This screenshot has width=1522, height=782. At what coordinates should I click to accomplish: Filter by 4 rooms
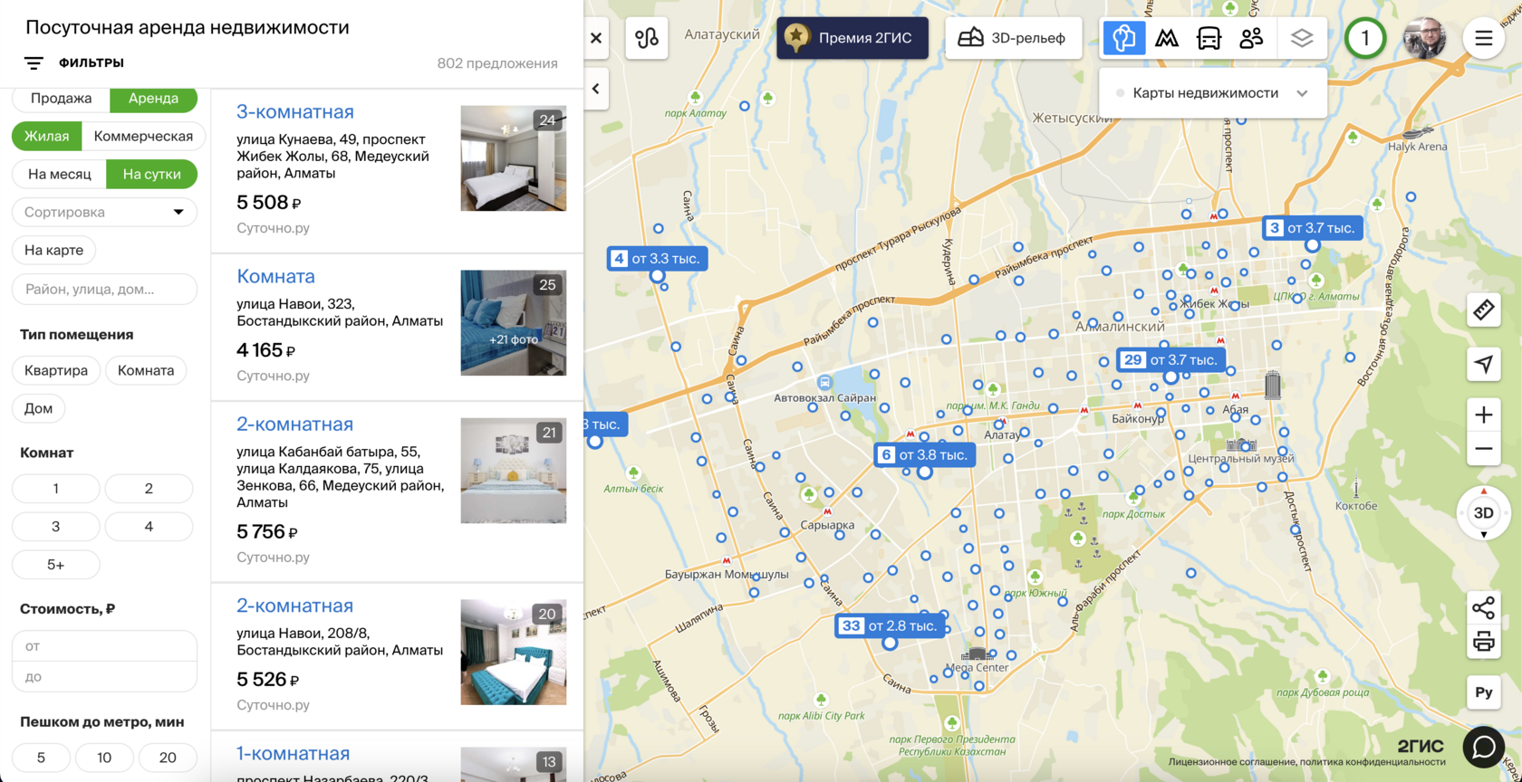point(149,527)
